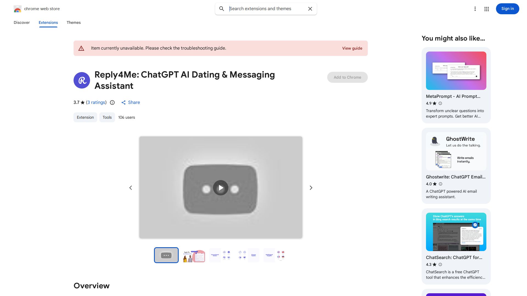Switch to the Discover tab
The image size is (527, 296).
pyautogui.click(x=22, y=22)
